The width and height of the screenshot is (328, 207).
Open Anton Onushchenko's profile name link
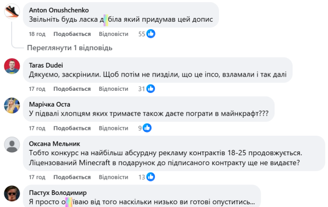[59, 10]
